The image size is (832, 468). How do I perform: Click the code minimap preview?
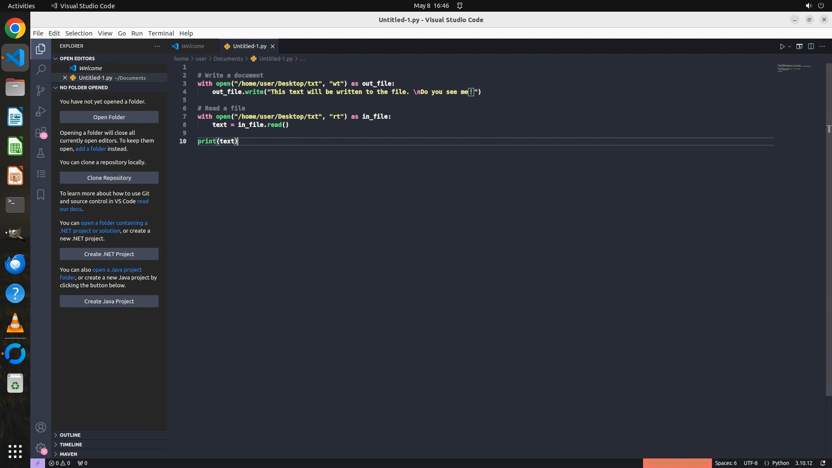pos(794,68)
